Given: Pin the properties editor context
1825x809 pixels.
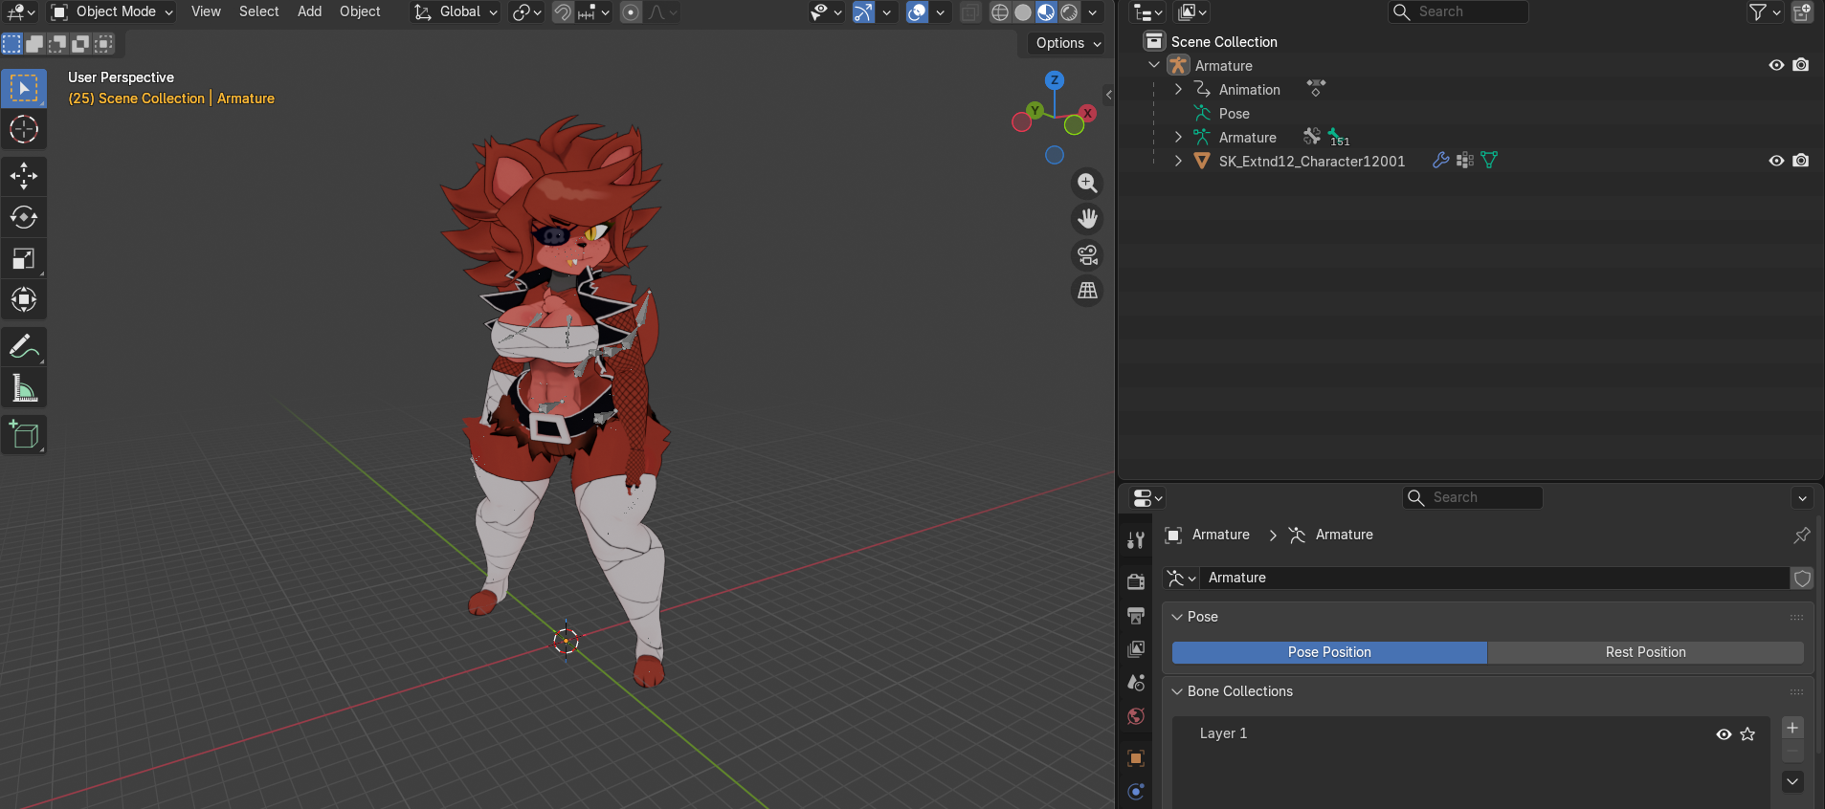Looking at the screenshot, I should (x=1802, y=535).
